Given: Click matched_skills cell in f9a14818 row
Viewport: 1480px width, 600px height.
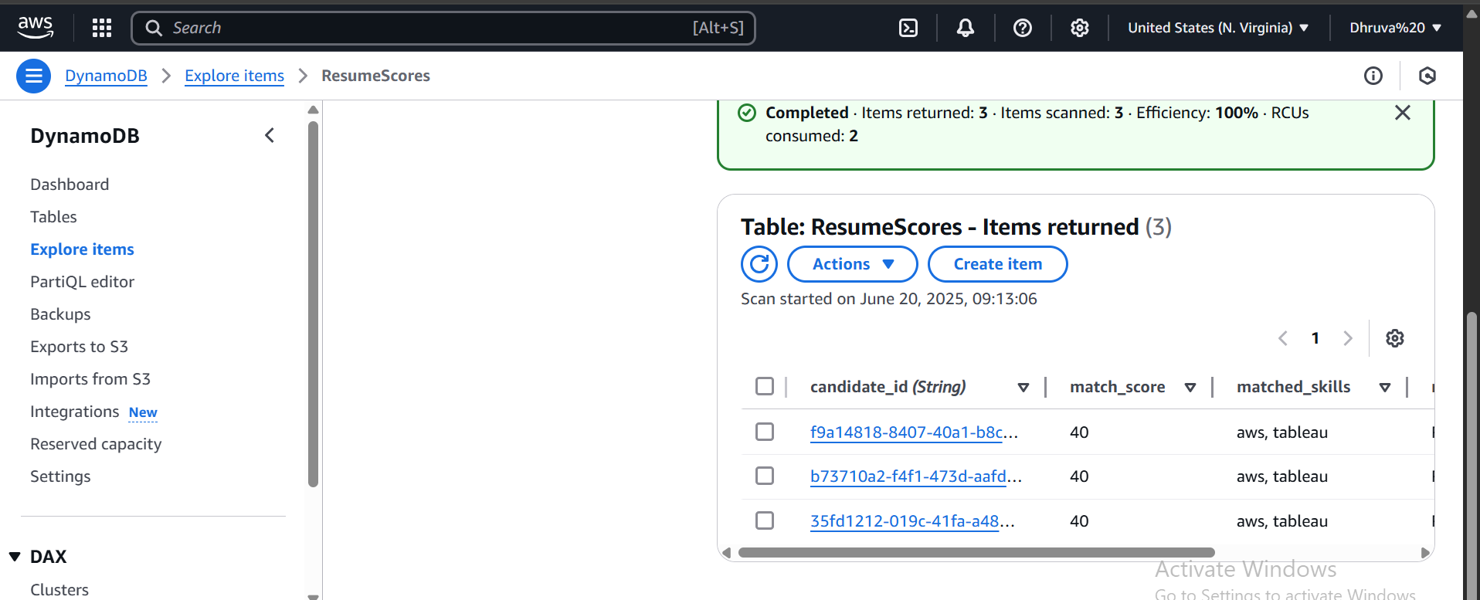Looking at the screenshot, I should (x=1281, y=432).
